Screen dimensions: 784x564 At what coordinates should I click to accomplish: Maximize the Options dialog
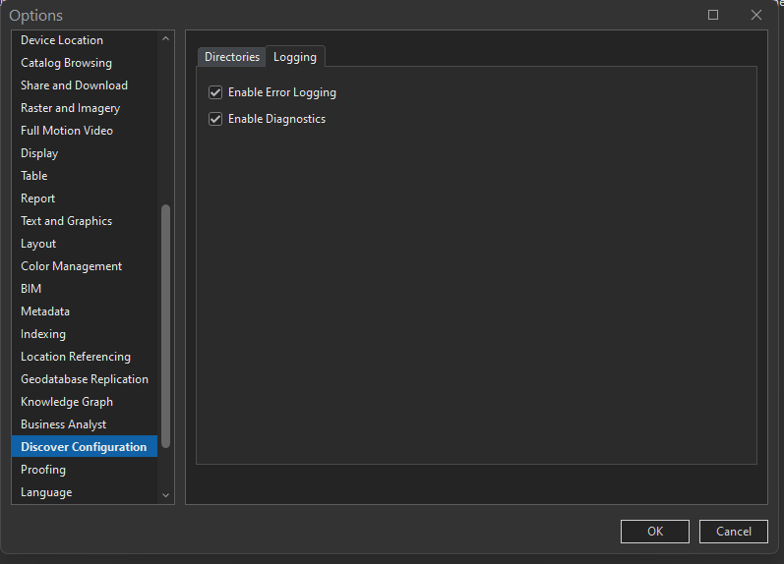click(713, 15)
